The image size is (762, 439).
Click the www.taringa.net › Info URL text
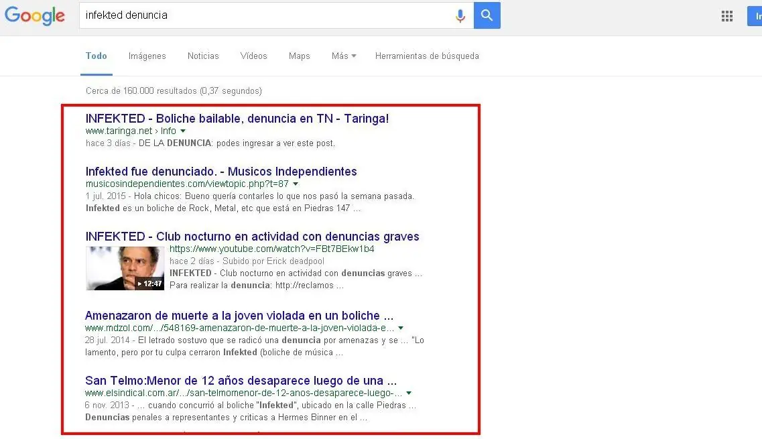(131, 131)
